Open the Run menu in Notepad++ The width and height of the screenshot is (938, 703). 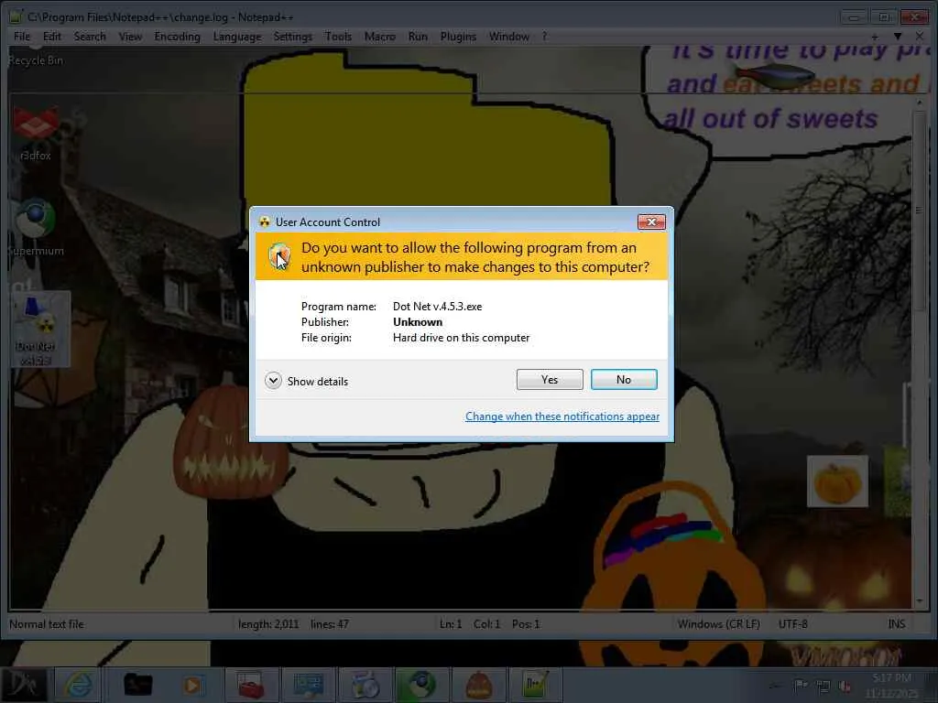418,37
